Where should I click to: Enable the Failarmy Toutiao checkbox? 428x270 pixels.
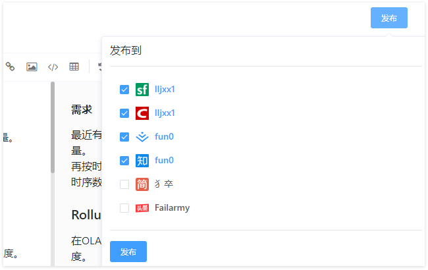click(x=124, y=208)
